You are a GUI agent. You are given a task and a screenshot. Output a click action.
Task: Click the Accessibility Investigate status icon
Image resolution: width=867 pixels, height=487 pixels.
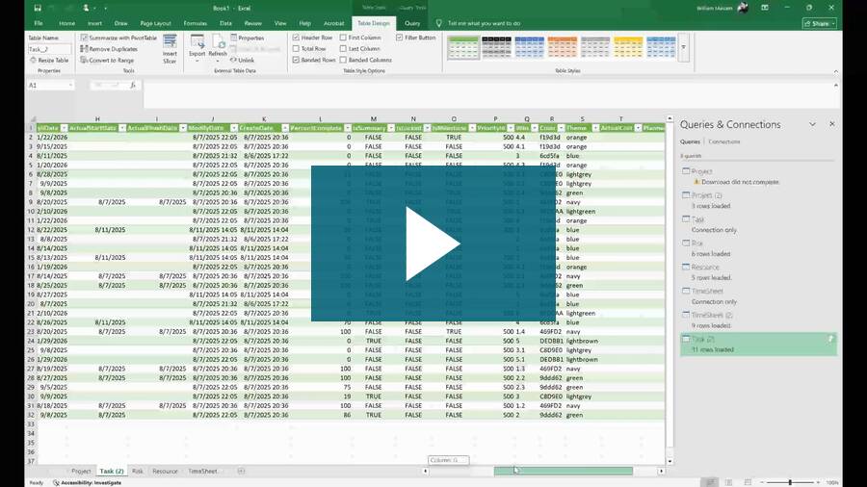pyautogui.click(x=56, y=482)
